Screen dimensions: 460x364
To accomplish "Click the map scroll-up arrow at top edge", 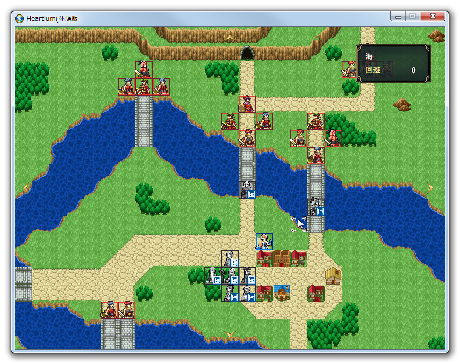I will (229, 38).
